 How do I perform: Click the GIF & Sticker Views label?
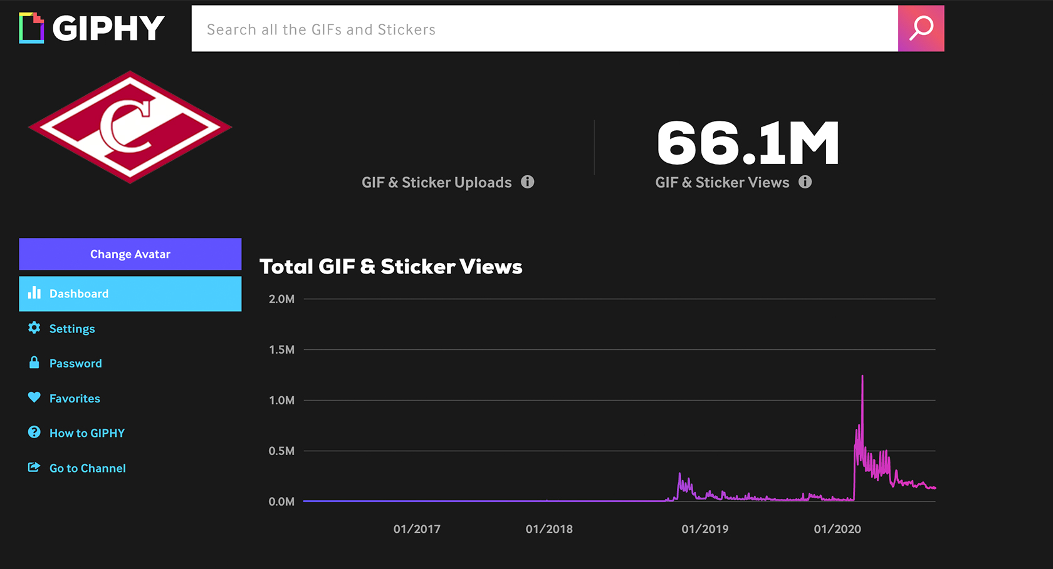tap(722, 182)
